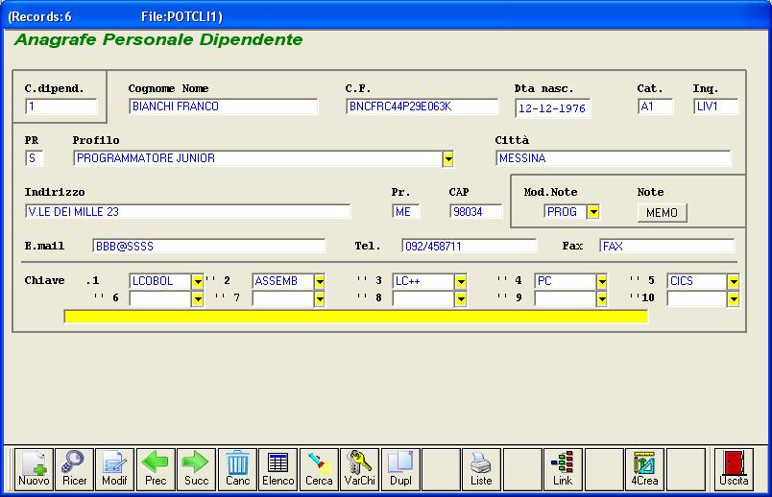The image size is (772, 497).
Task: Click the PROGRAMMATORE JUNIOR profile text
Action: point(146,158)
